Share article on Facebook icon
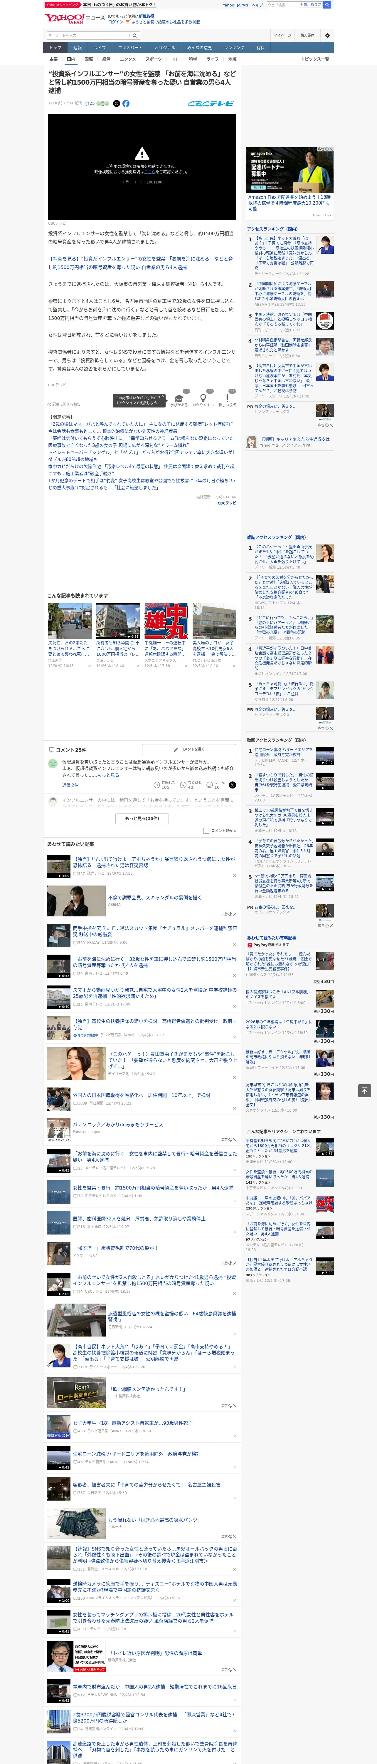The image size is (377, 1764). pyautogui.click(x=126, y=103)
